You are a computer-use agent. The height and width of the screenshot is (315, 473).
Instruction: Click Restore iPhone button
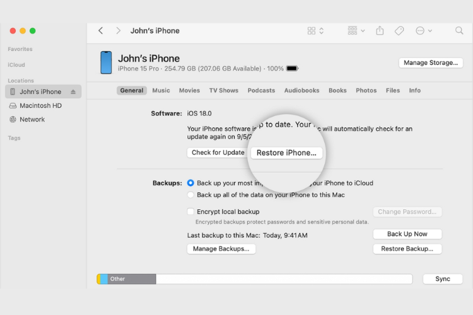(286, 153)
